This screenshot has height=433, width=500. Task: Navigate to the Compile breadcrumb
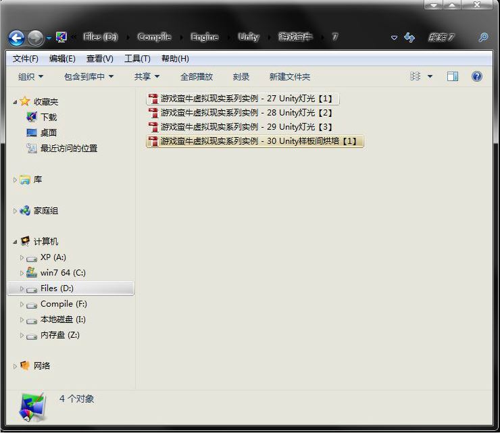click(x=154, y=37)
